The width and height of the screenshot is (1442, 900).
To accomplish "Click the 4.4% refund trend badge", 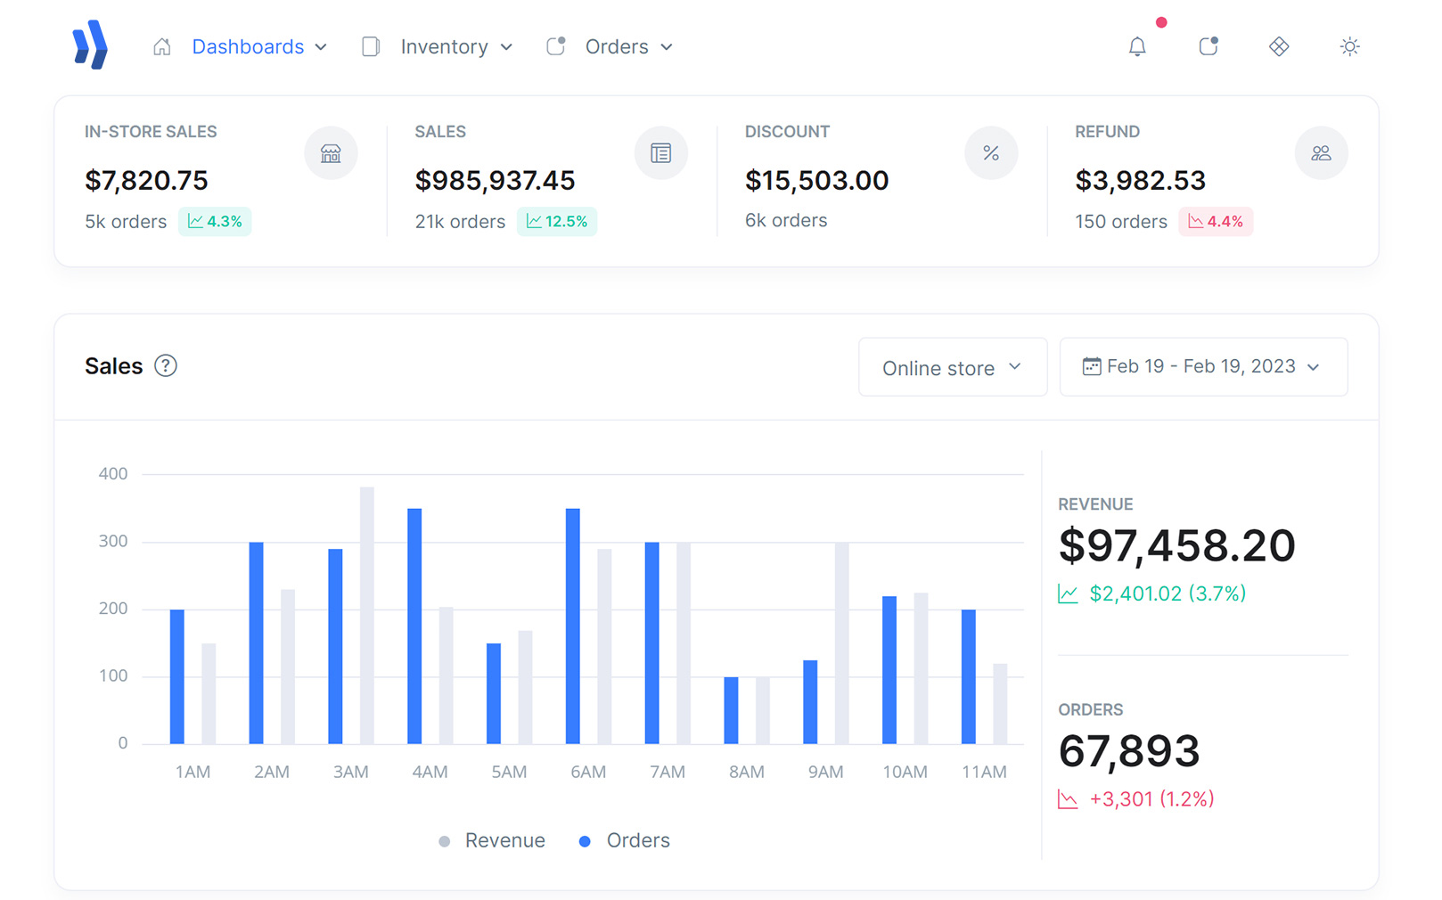I will point(1216,221).
